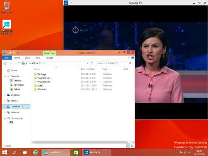Screen dimensions: 208x156
Task: Show hidden tray icons arrow
Action: (x=176, y=153)
